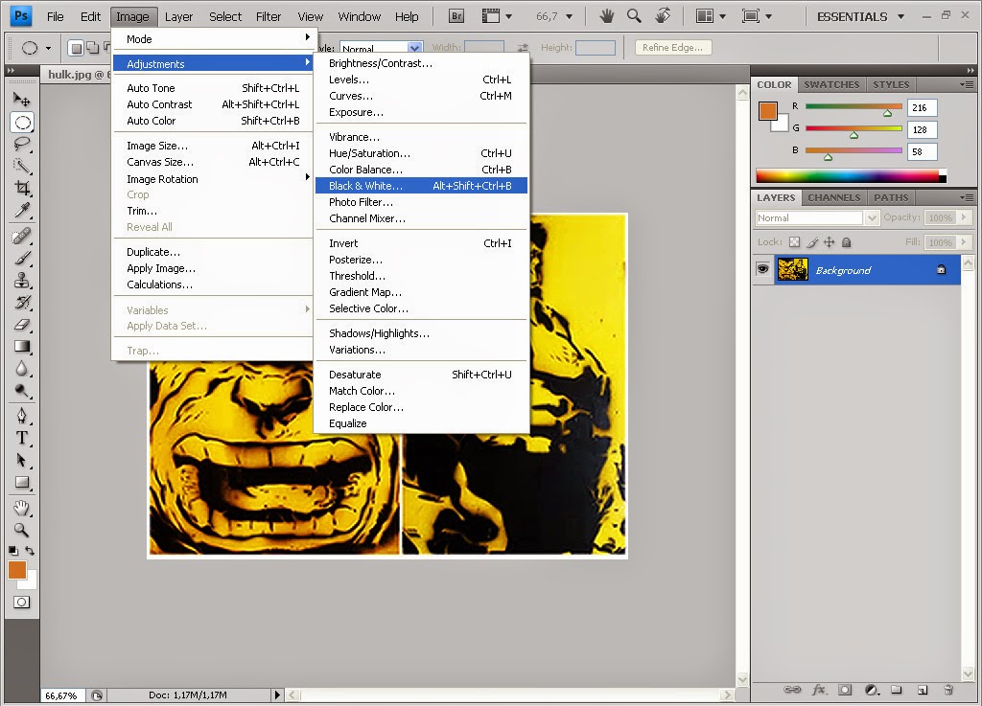Launch Bridge with the Br icon

point(456,16)
